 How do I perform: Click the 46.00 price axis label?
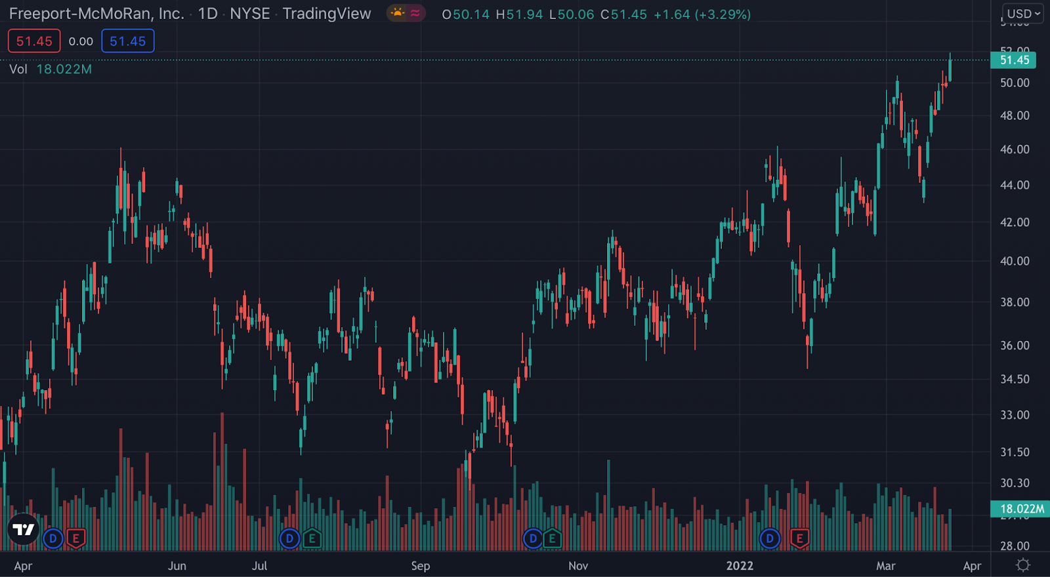pos(1015,149)
